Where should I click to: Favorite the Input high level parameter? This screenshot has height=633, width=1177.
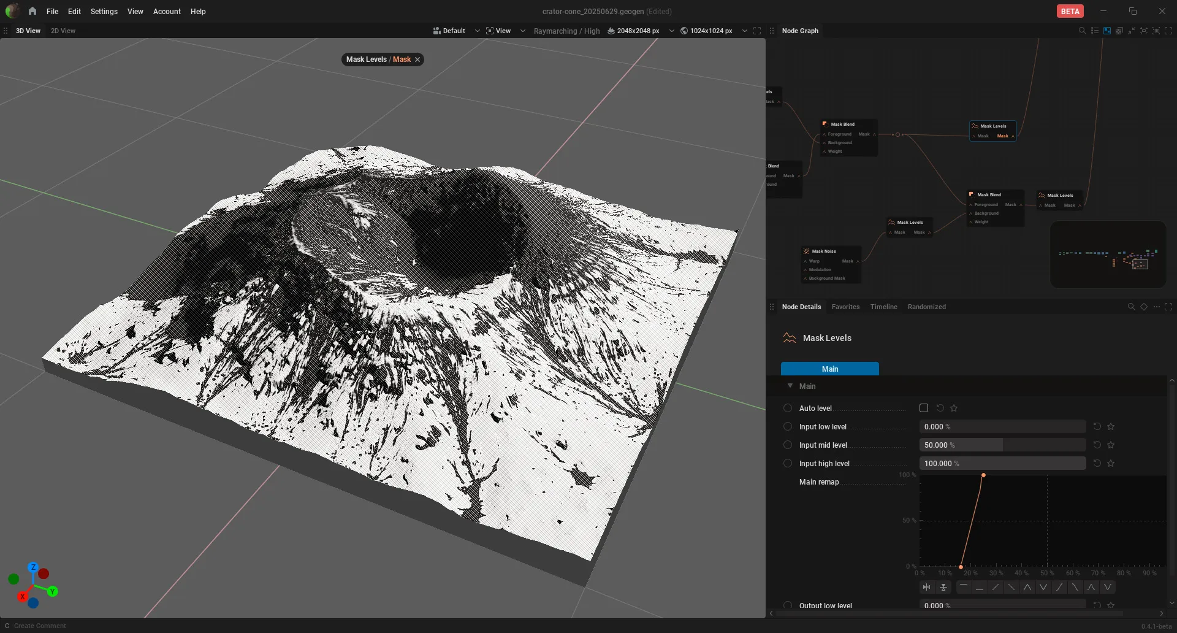[1111, 463]
